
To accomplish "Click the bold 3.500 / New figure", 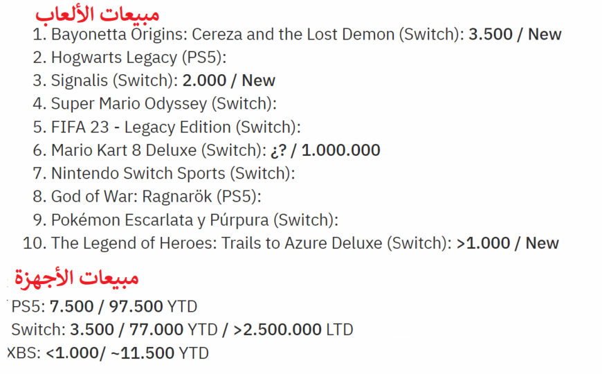I will [515, 34].
